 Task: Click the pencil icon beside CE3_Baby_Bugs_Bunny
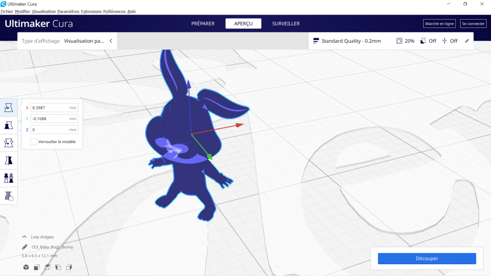(x=25, y=247)
